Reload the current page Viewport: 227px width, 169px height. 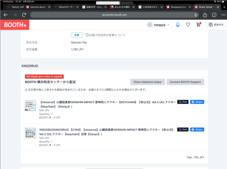24,15
